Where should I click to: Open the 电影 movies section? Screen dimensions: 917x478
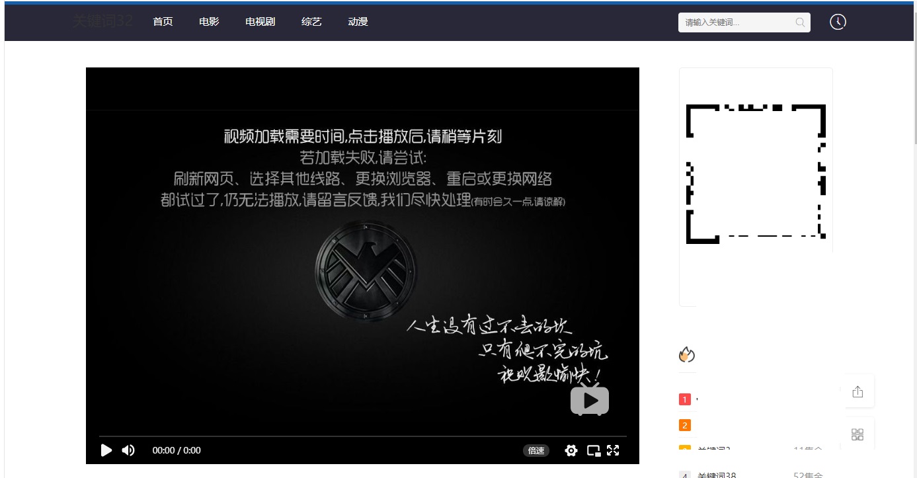pos(209,22)
